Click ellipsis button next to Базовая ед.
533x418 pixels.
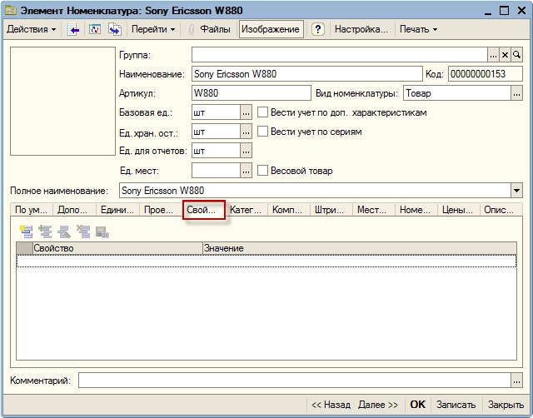tap(246, 112)
